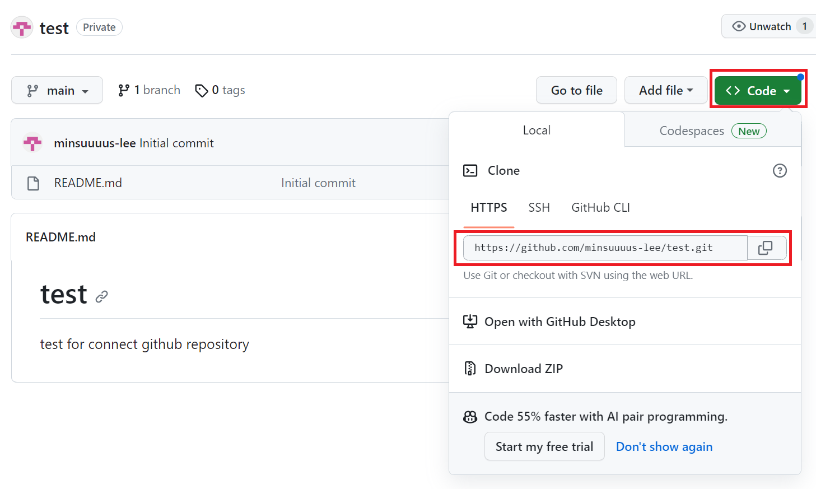Select the GitHub CLI clone tab
The image size is (816, 489).
coord(600,208)
